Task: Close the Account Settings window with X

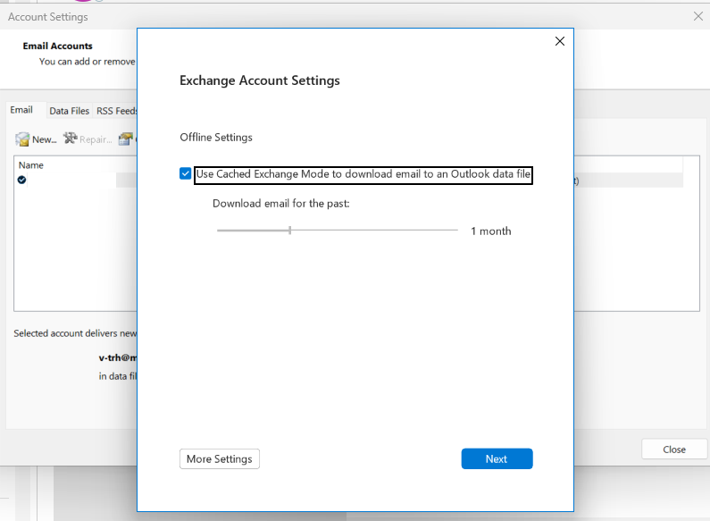Action: point(697,17)
